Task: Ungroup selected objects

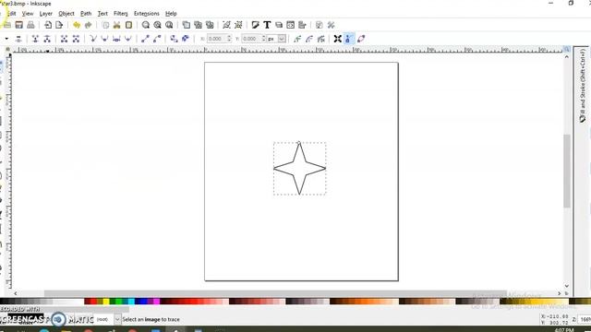Action: tap(238, 25)
